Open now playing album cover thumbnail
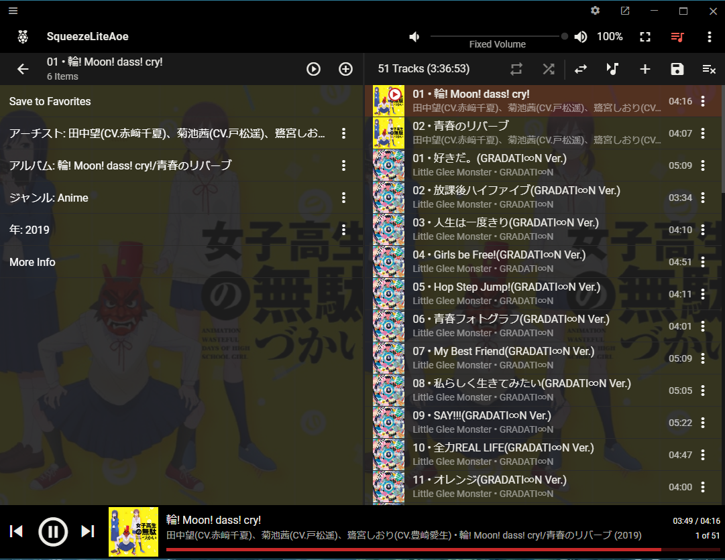725x560 pixels. pyautogui.click(x=133, y=532)
